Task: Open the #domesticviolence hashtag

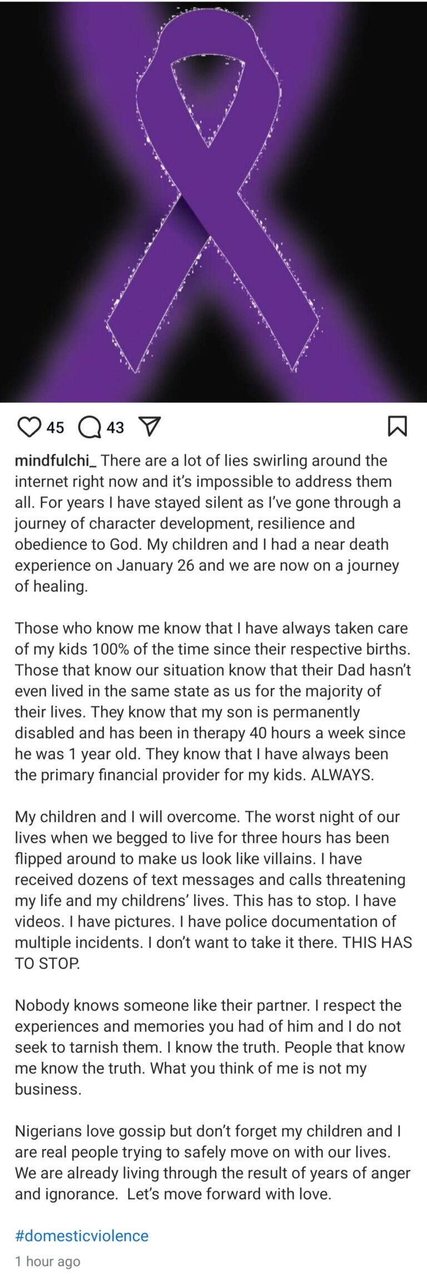Action: [82, 1236]
